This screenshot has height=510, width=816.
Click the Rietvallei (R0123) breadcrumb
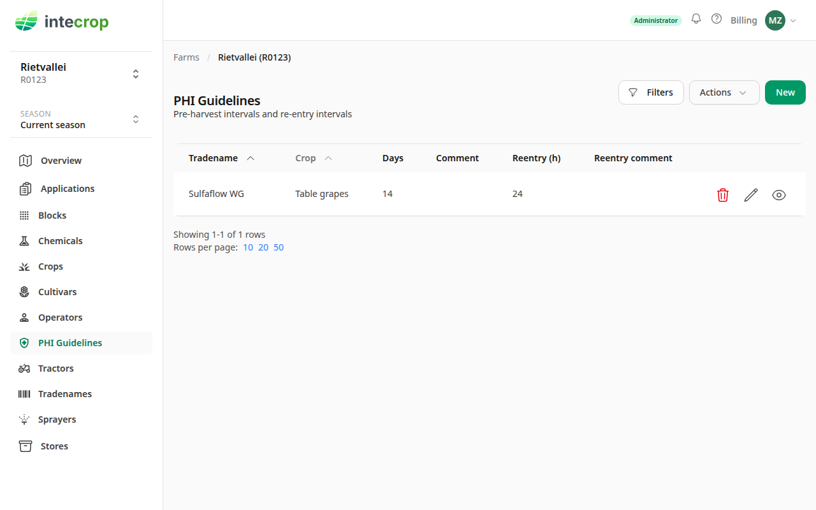254,57
